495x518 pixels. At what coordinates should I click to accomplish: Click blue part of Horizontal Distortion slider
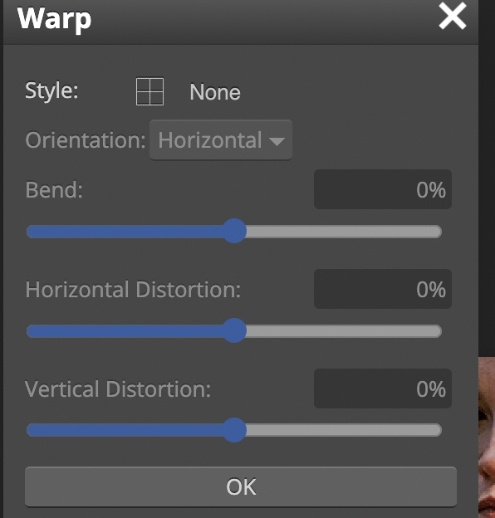tap(125, 331)
